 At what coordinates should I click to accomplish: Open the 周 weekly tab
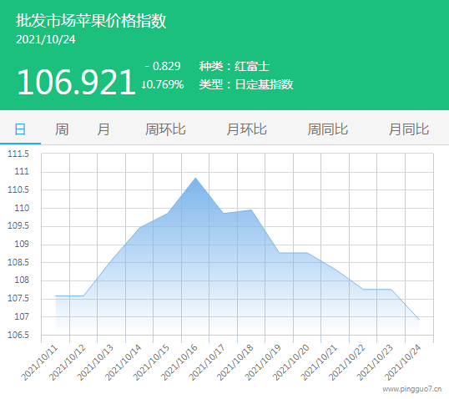pos(62,129)
